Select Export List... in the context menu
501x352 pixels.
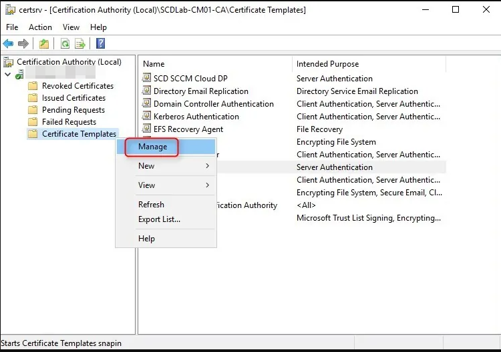click(x=159, y=219)
